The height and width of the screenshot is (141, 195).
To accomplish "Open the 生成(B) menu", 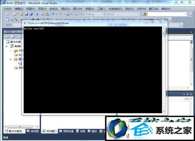I will (54, 9).
